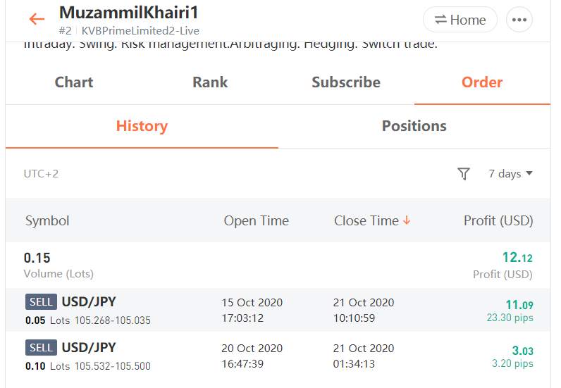Click the MuzammilKhairi1 account name
Image resolution: width=561 pixels, height=388 pixels.
128,13
